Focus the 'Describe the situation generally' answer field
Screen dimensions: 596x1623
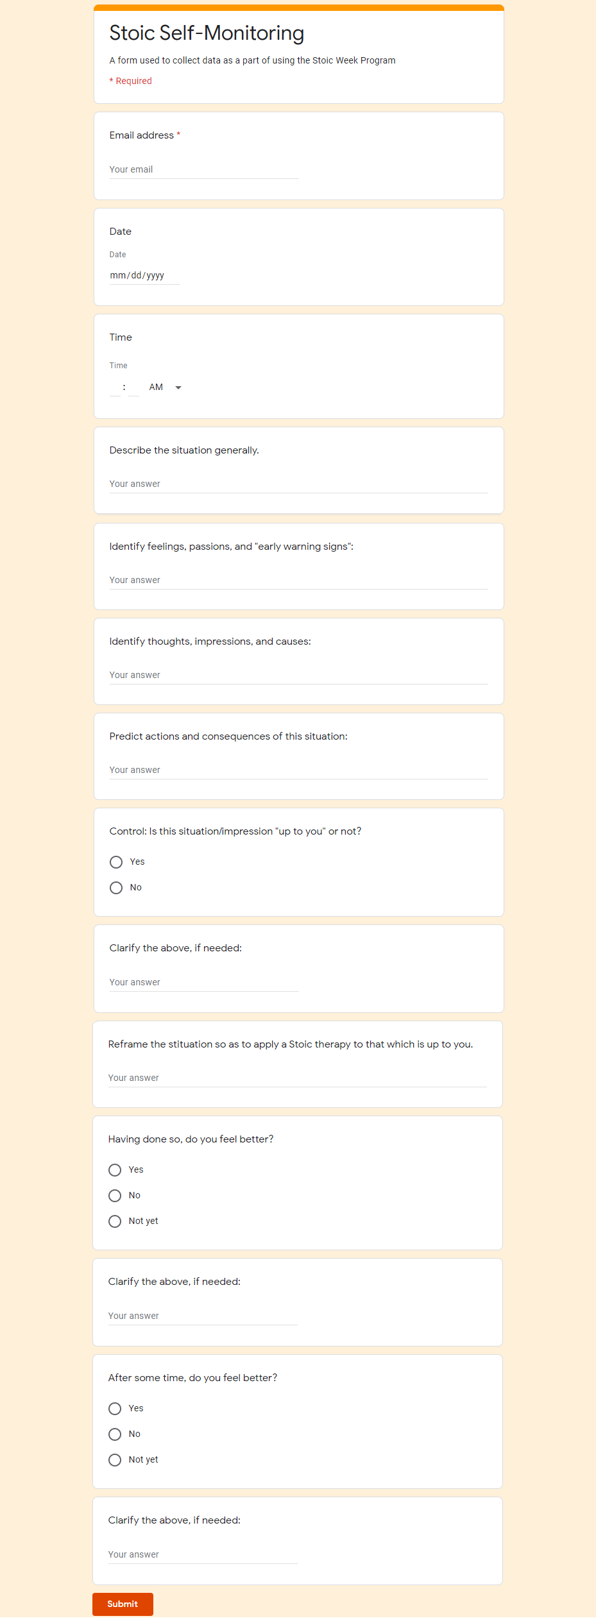[298, 484]
